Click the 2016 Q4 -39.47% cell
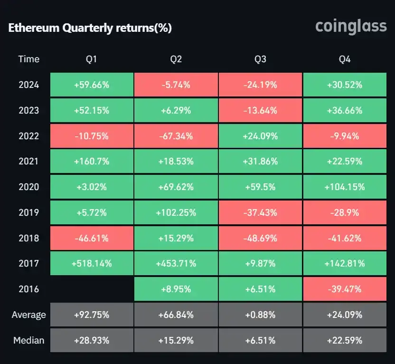 [x=345, y=289]
